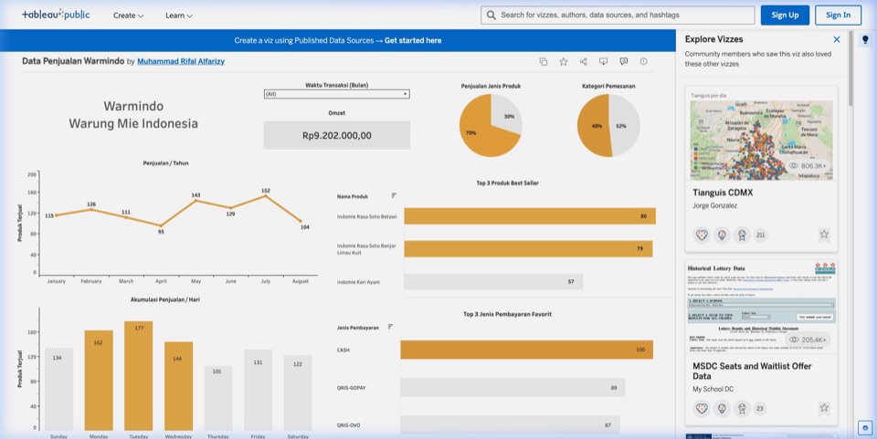Select the 30% gray pie slice
The width and height of the screenshot is (877, 439).
click(507, 114)
